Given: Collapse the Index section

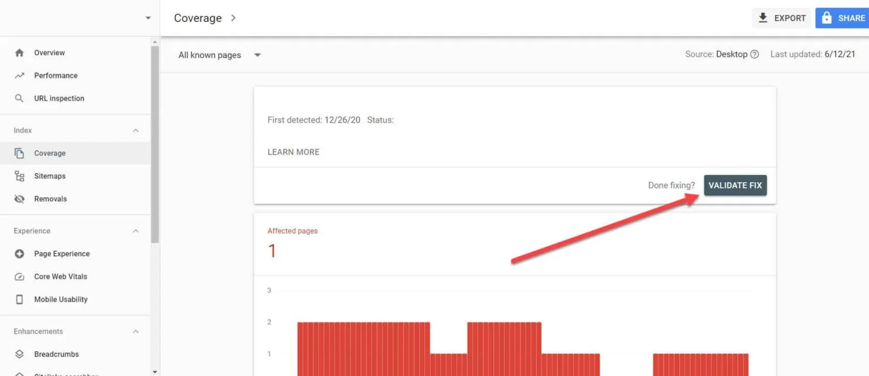Looking at the screenshot, I should coord(135,130).
